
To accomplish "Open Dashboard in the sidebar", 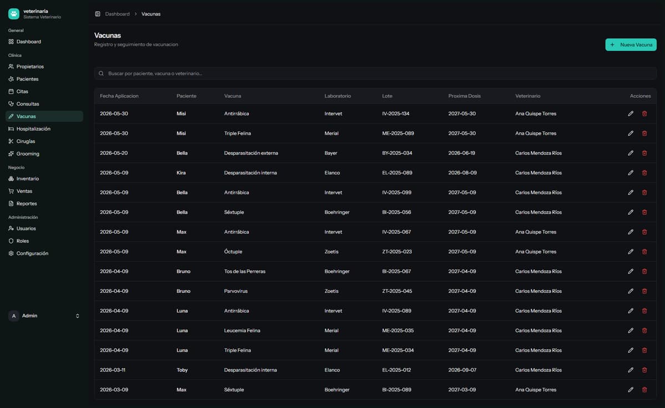I will click(44, 42).
